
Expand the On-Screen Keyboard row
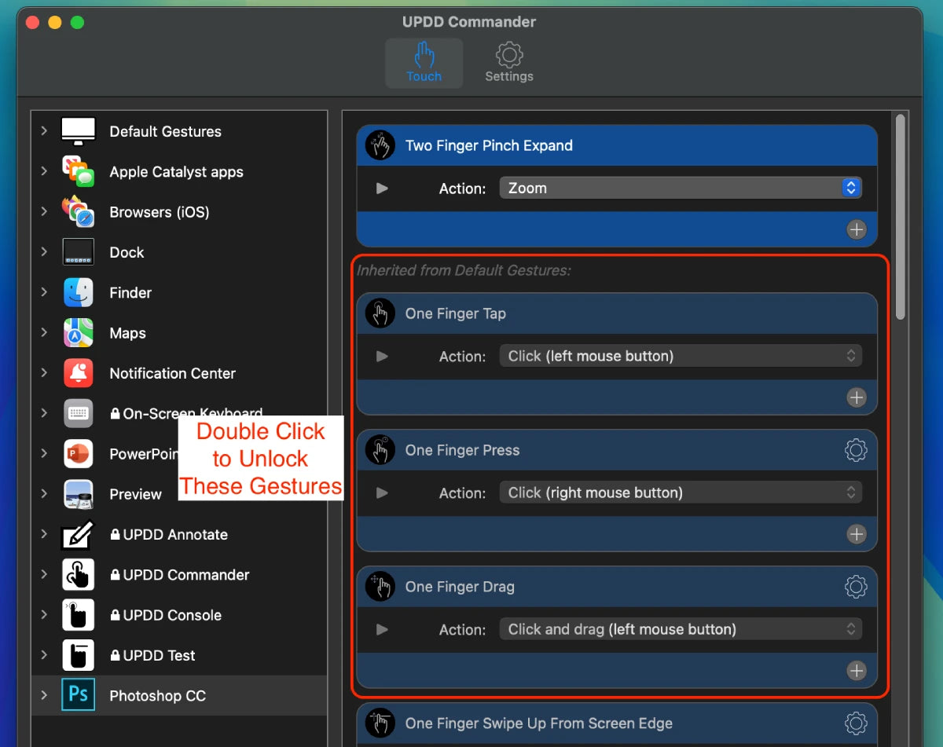pos(44,413)
